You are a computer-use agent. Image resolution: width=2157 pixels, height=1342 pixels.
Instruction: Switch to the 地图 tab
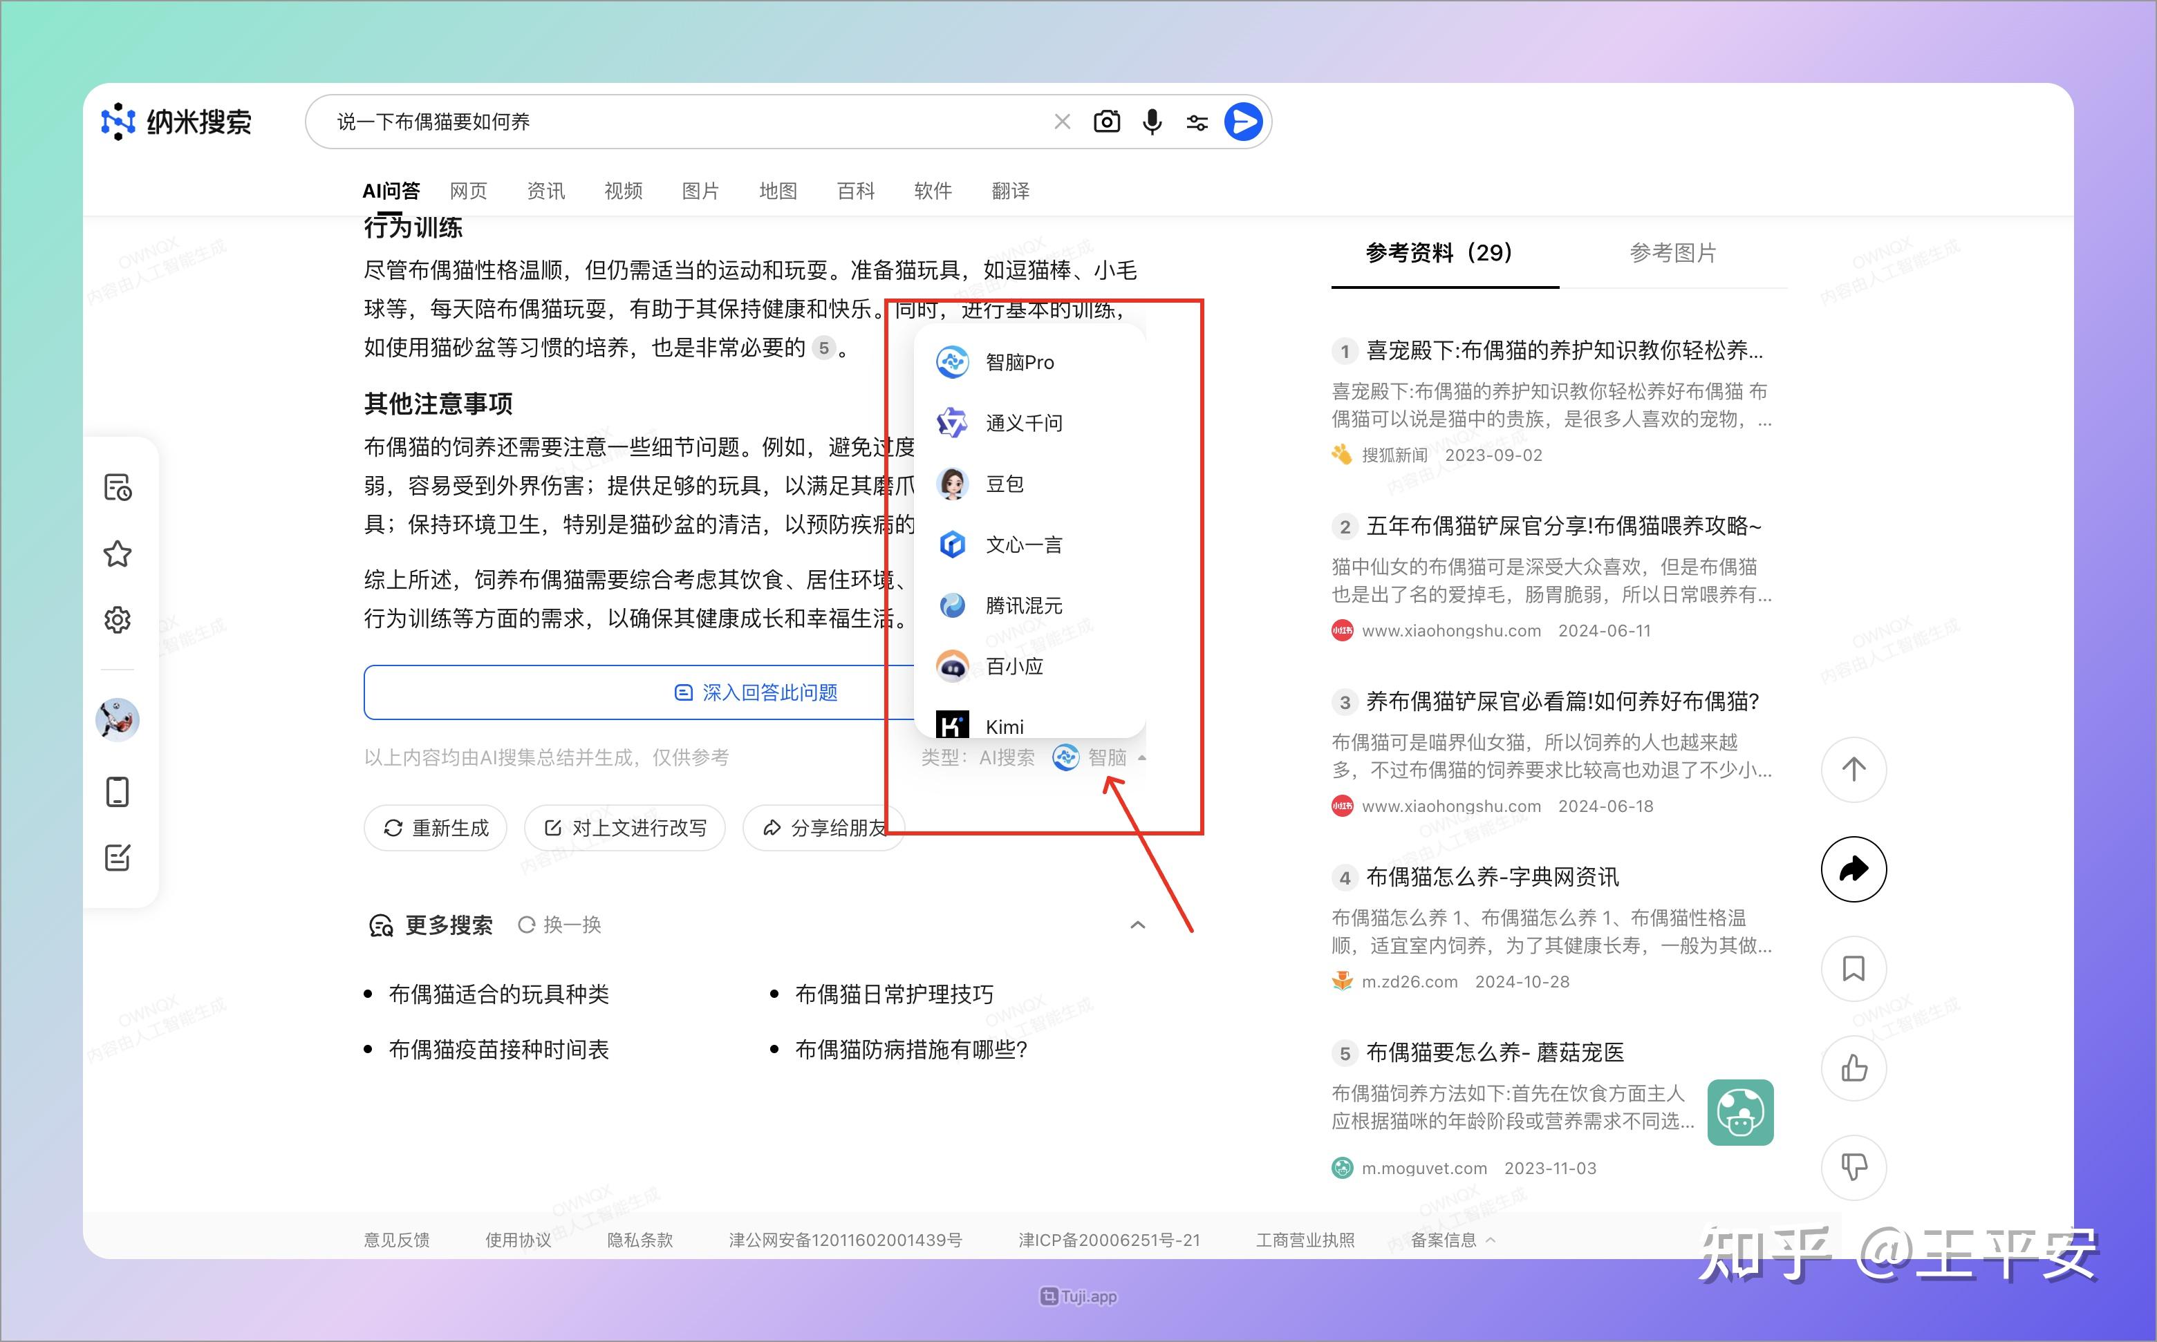(778, 191)
